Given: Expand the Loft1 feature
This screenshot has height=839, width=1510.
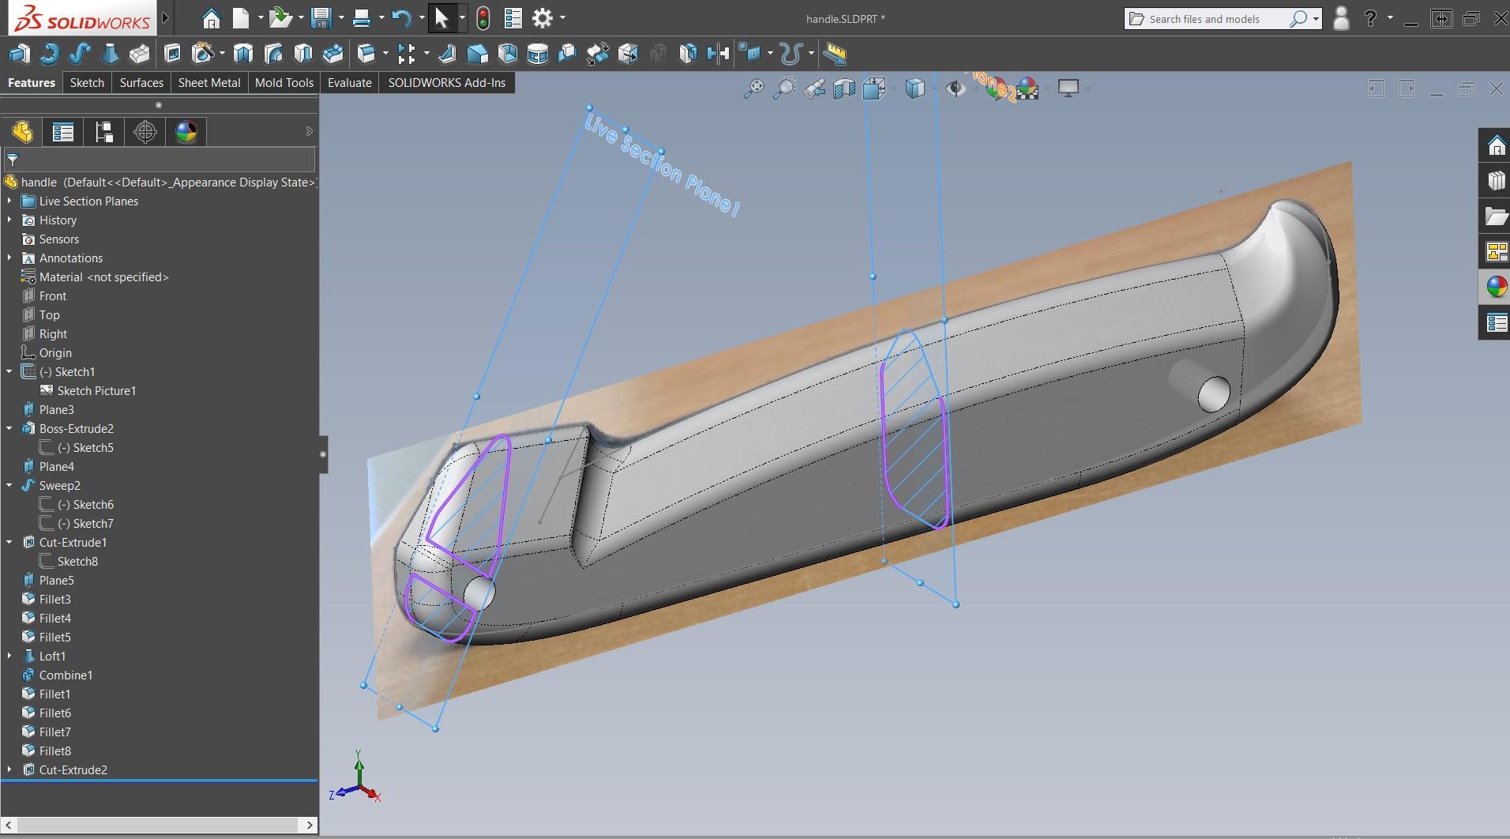Looking at the screenshot, I should point(9,657).
